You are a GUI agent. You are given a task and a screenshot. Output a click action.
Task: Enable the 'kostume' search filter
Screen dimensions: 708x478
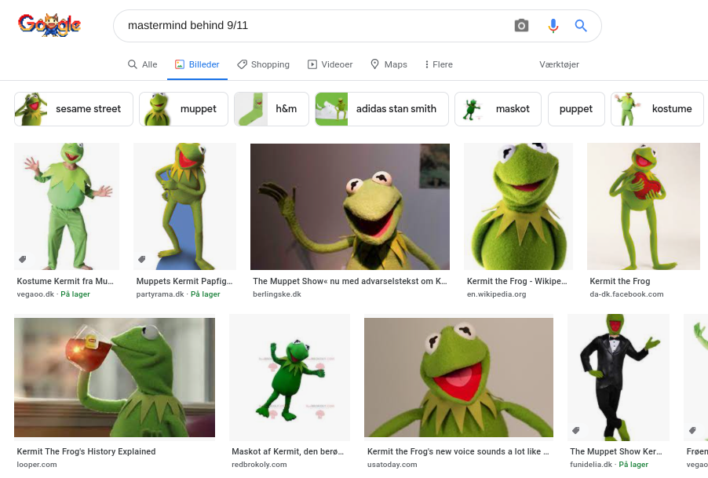(x=657, y=108)
